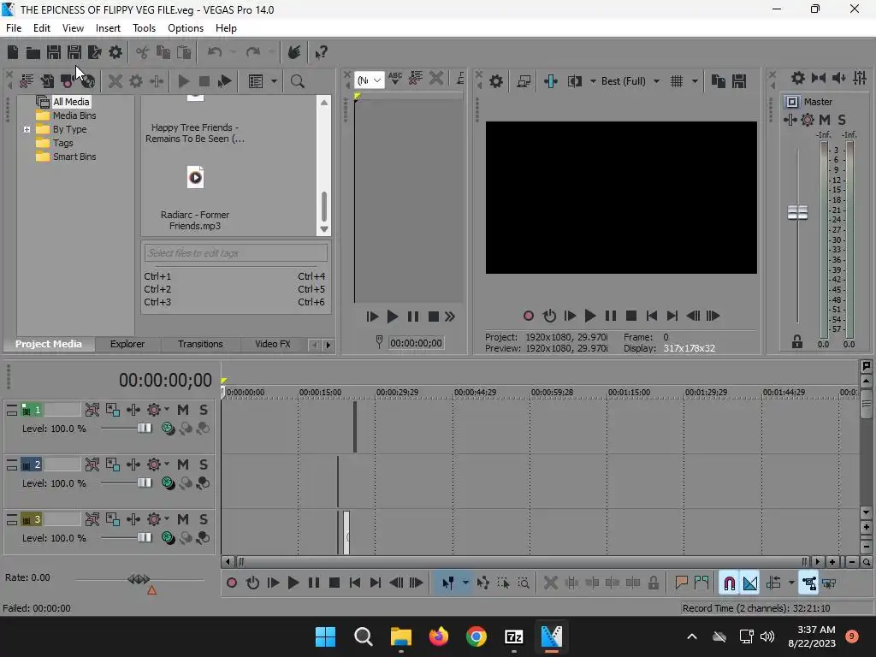Open Video Preview project properties gear
The image size is (876, 657).
(496, 81)
